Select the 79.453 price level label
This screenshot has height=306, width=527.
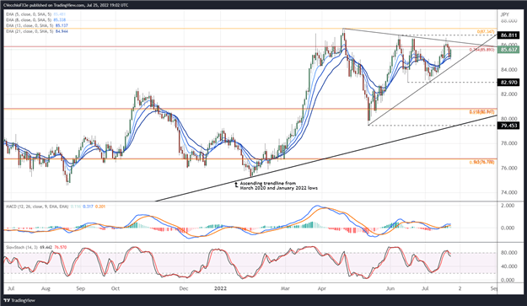tap(508, 126)
